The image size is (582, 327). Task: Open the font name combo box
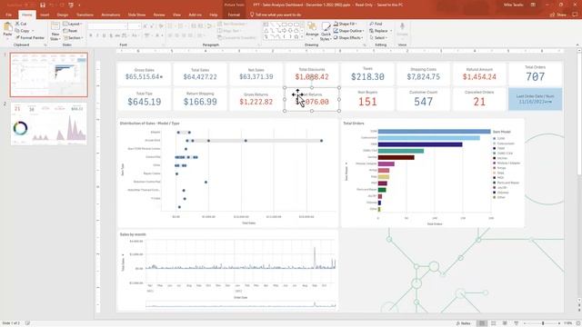tap(107, 26)
